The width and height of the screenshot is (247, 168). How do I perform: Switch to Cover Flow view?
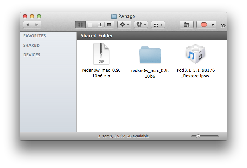point(109,25)
